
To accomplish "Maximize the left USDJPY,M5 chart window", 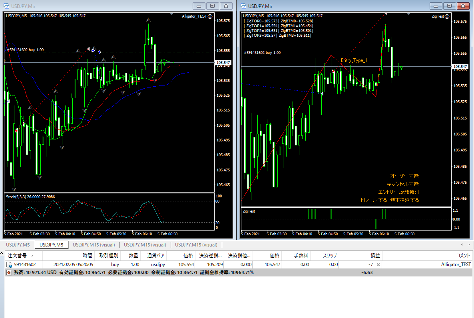I will coord(213,6).
